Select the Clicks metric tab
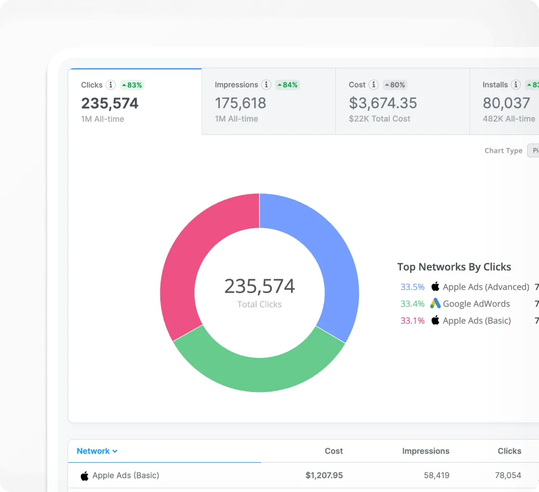The height and width of the screenshot is (492, 539). pyautogui.click(x=135, y=101)
